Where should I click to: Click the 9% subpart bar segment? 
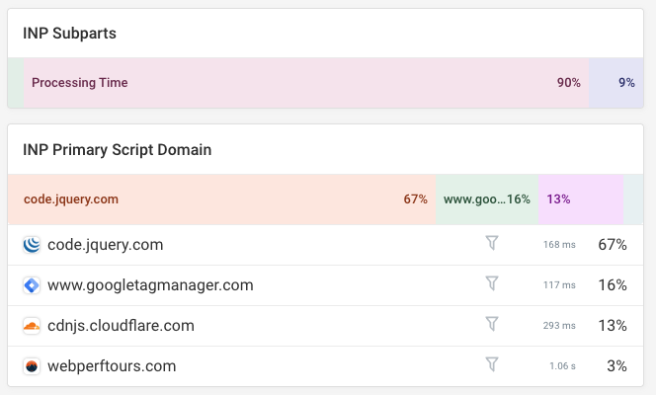click(616, 83)
